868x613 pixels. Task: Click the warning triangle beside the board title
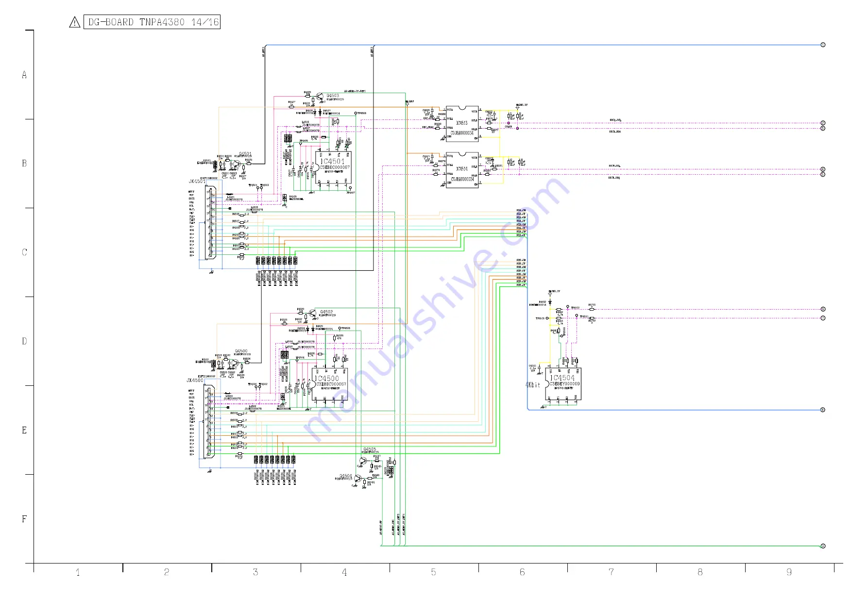tap(74, 22)
